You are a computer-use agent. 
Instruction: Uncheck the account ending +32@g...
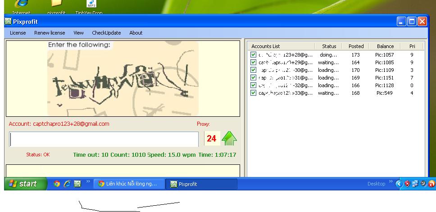pyautogui.click(x=253, y=85)
